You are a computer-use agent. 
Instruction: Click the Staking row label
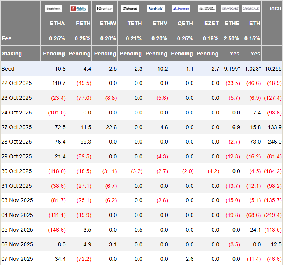click(x=12, y=54)
